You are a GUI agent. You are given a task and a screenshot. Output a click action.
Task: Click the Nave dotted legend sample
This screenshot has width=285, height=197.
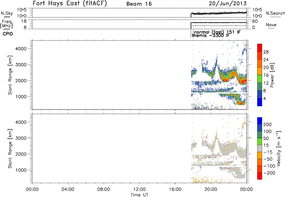(x=271, y=29)
